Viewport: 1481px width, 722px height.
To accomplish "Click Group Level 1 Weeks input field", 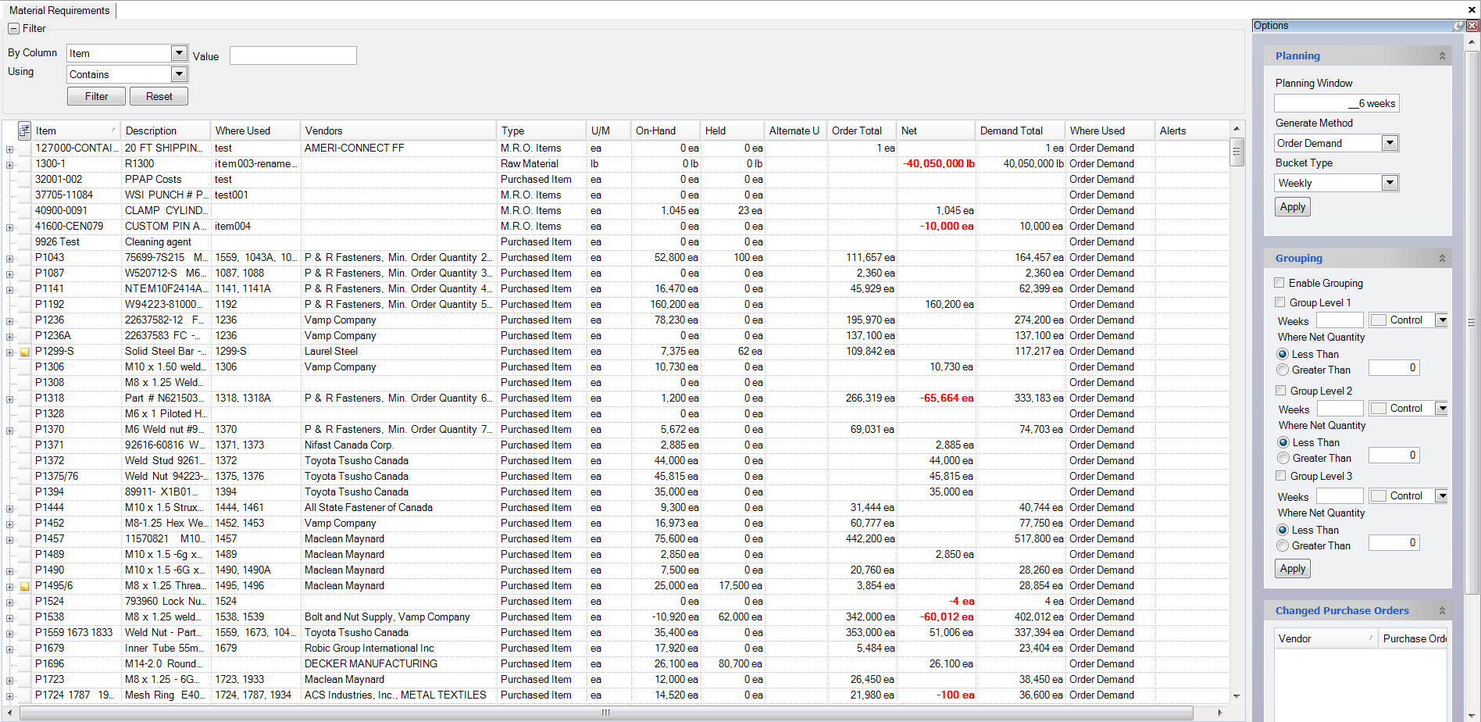I will click(1340, 320).
